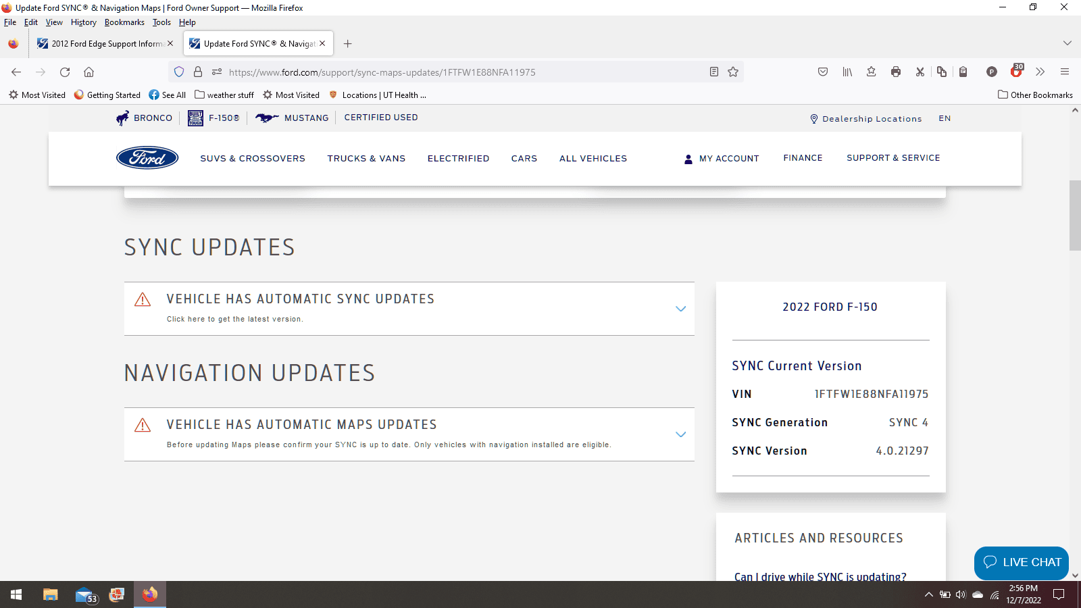The height and width of the screenshot is (608, 1081).
Task: Show hidden system tray icons
Action: point(928,594)
